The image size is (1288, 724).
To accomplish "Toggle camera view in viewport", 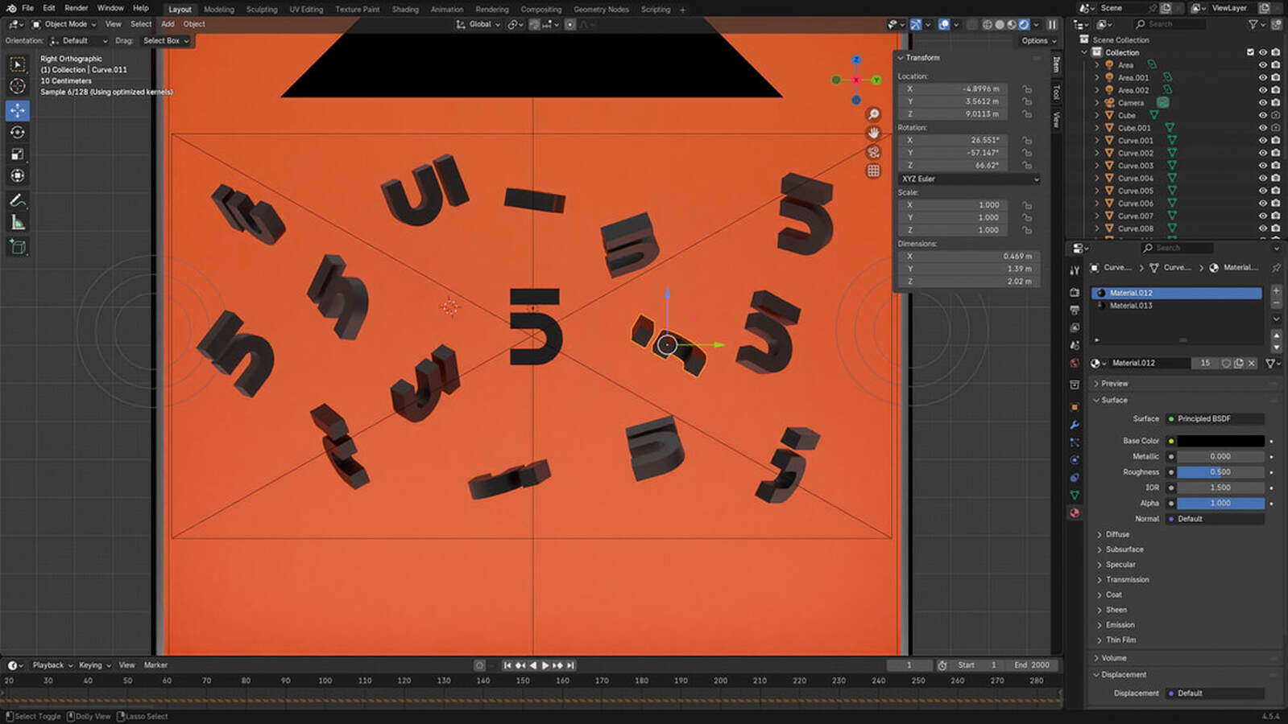I will tap(873, 152).
